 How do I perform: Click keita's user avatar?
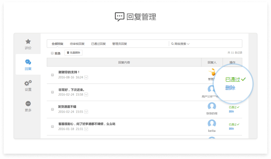(212, 123)
